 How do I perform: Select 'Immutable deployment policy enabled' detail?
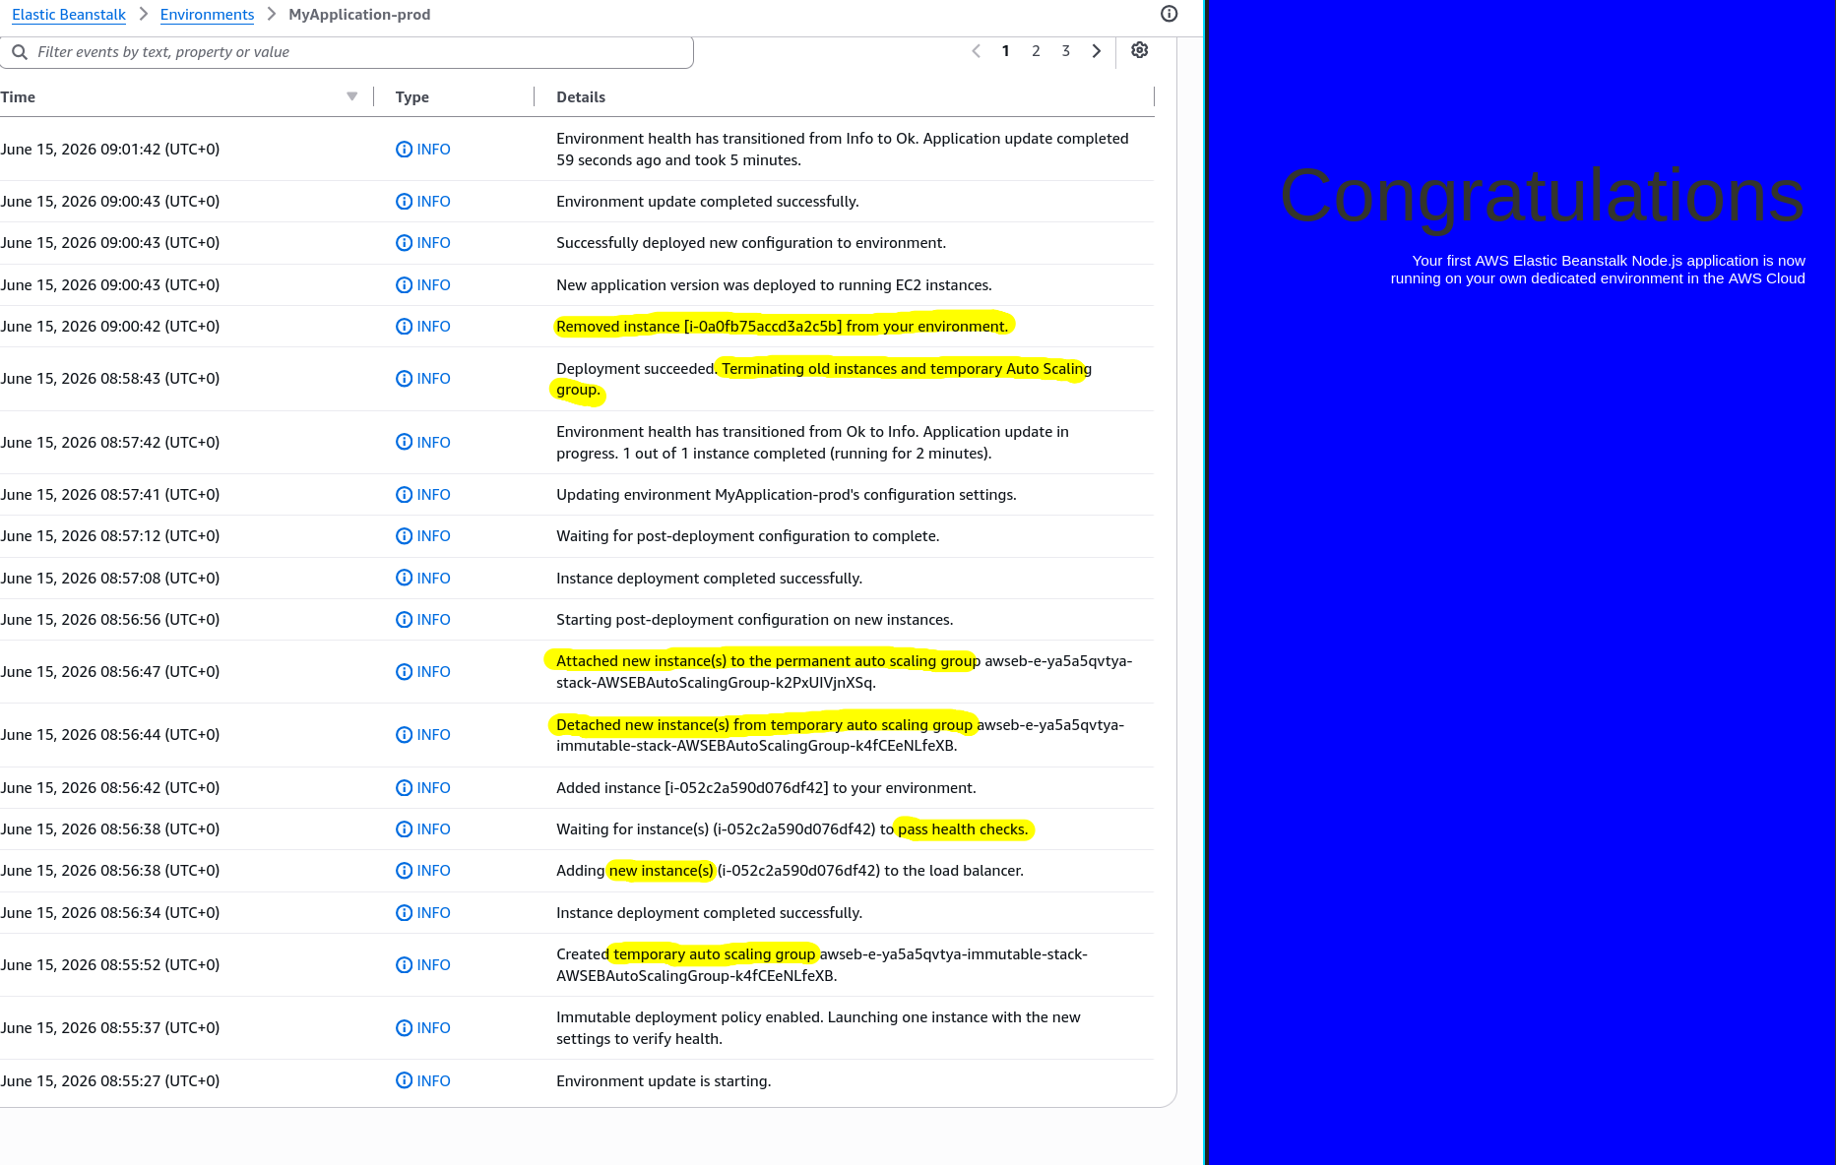tap(818, 1028)
